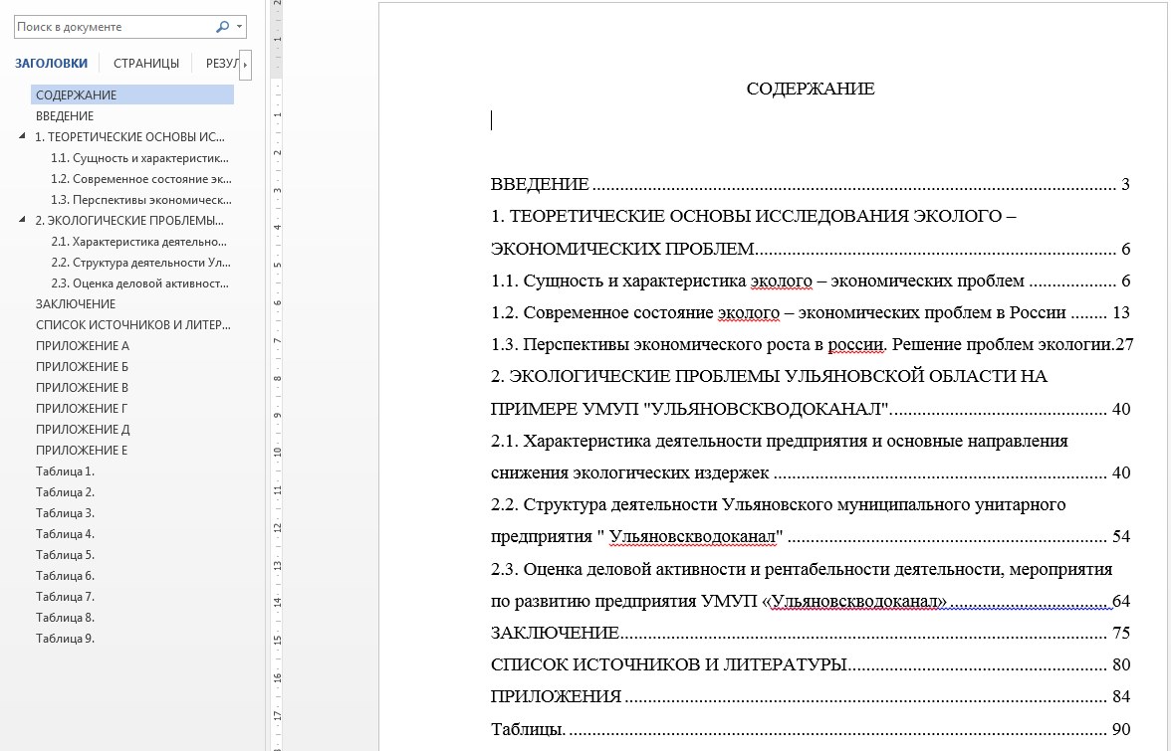This screenshot has width=1171, height=751.
Task: Click contents line 'ЭКОНОМИЧЕСКИХ ПРОБЛЕМ' page 6
Action: tap(811, 249)
